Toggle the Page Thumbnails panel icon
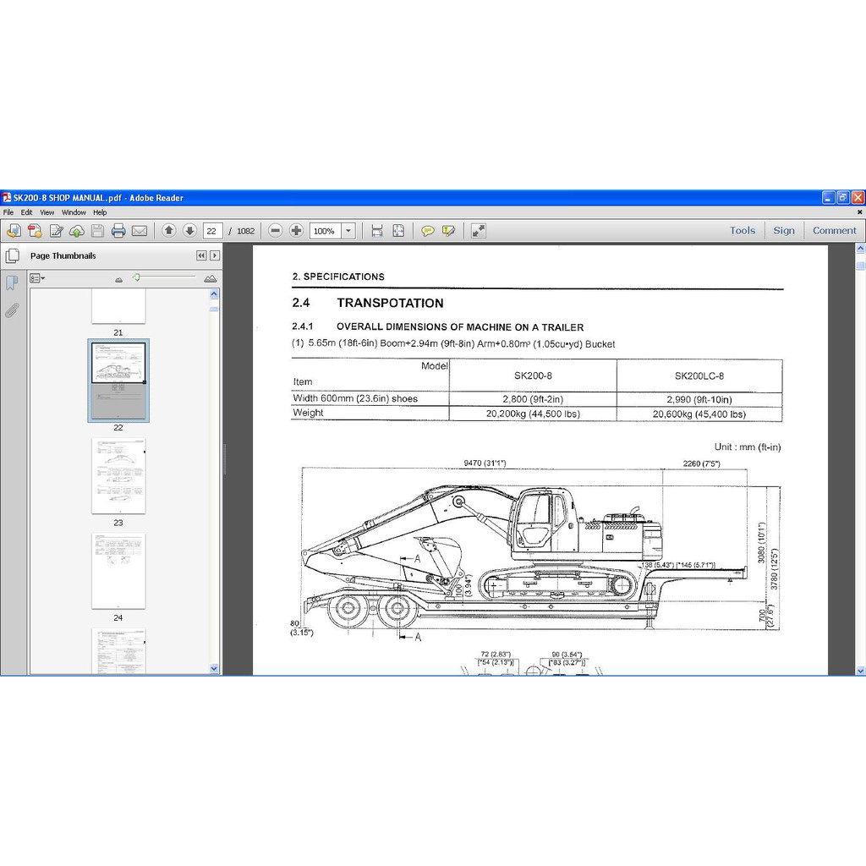 tap(12, 256)
